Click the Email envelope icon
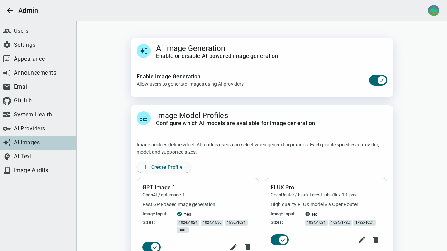 (x=7, y=87)
